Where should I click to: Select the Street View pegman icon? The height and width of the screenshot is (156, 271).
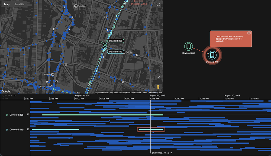158,87
